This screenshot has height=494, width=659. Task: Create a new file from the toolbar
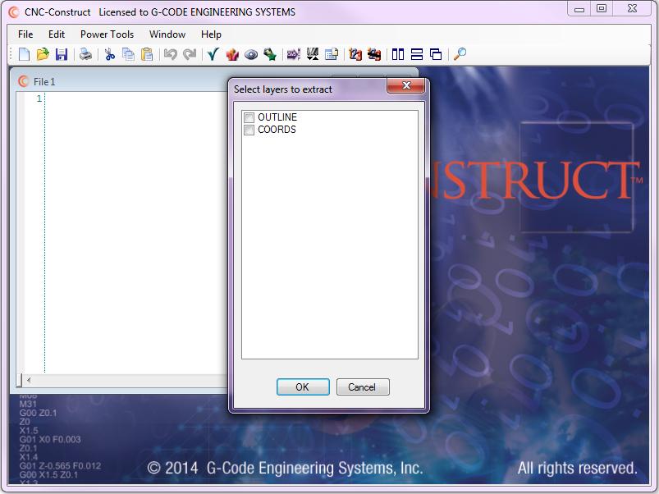point(24,54)
